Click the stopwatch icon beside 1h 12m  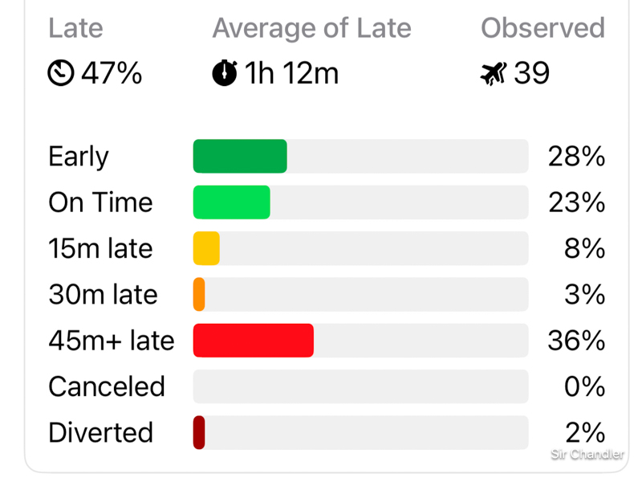tap(225, 74)
